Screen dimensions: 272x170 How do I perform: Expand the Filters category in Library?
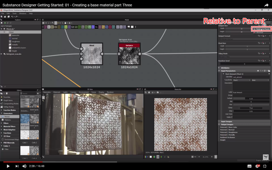2,123
